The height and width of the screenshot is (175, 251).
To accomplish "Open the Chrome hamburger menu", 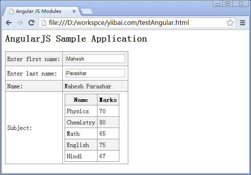I will tap(242, 23).
